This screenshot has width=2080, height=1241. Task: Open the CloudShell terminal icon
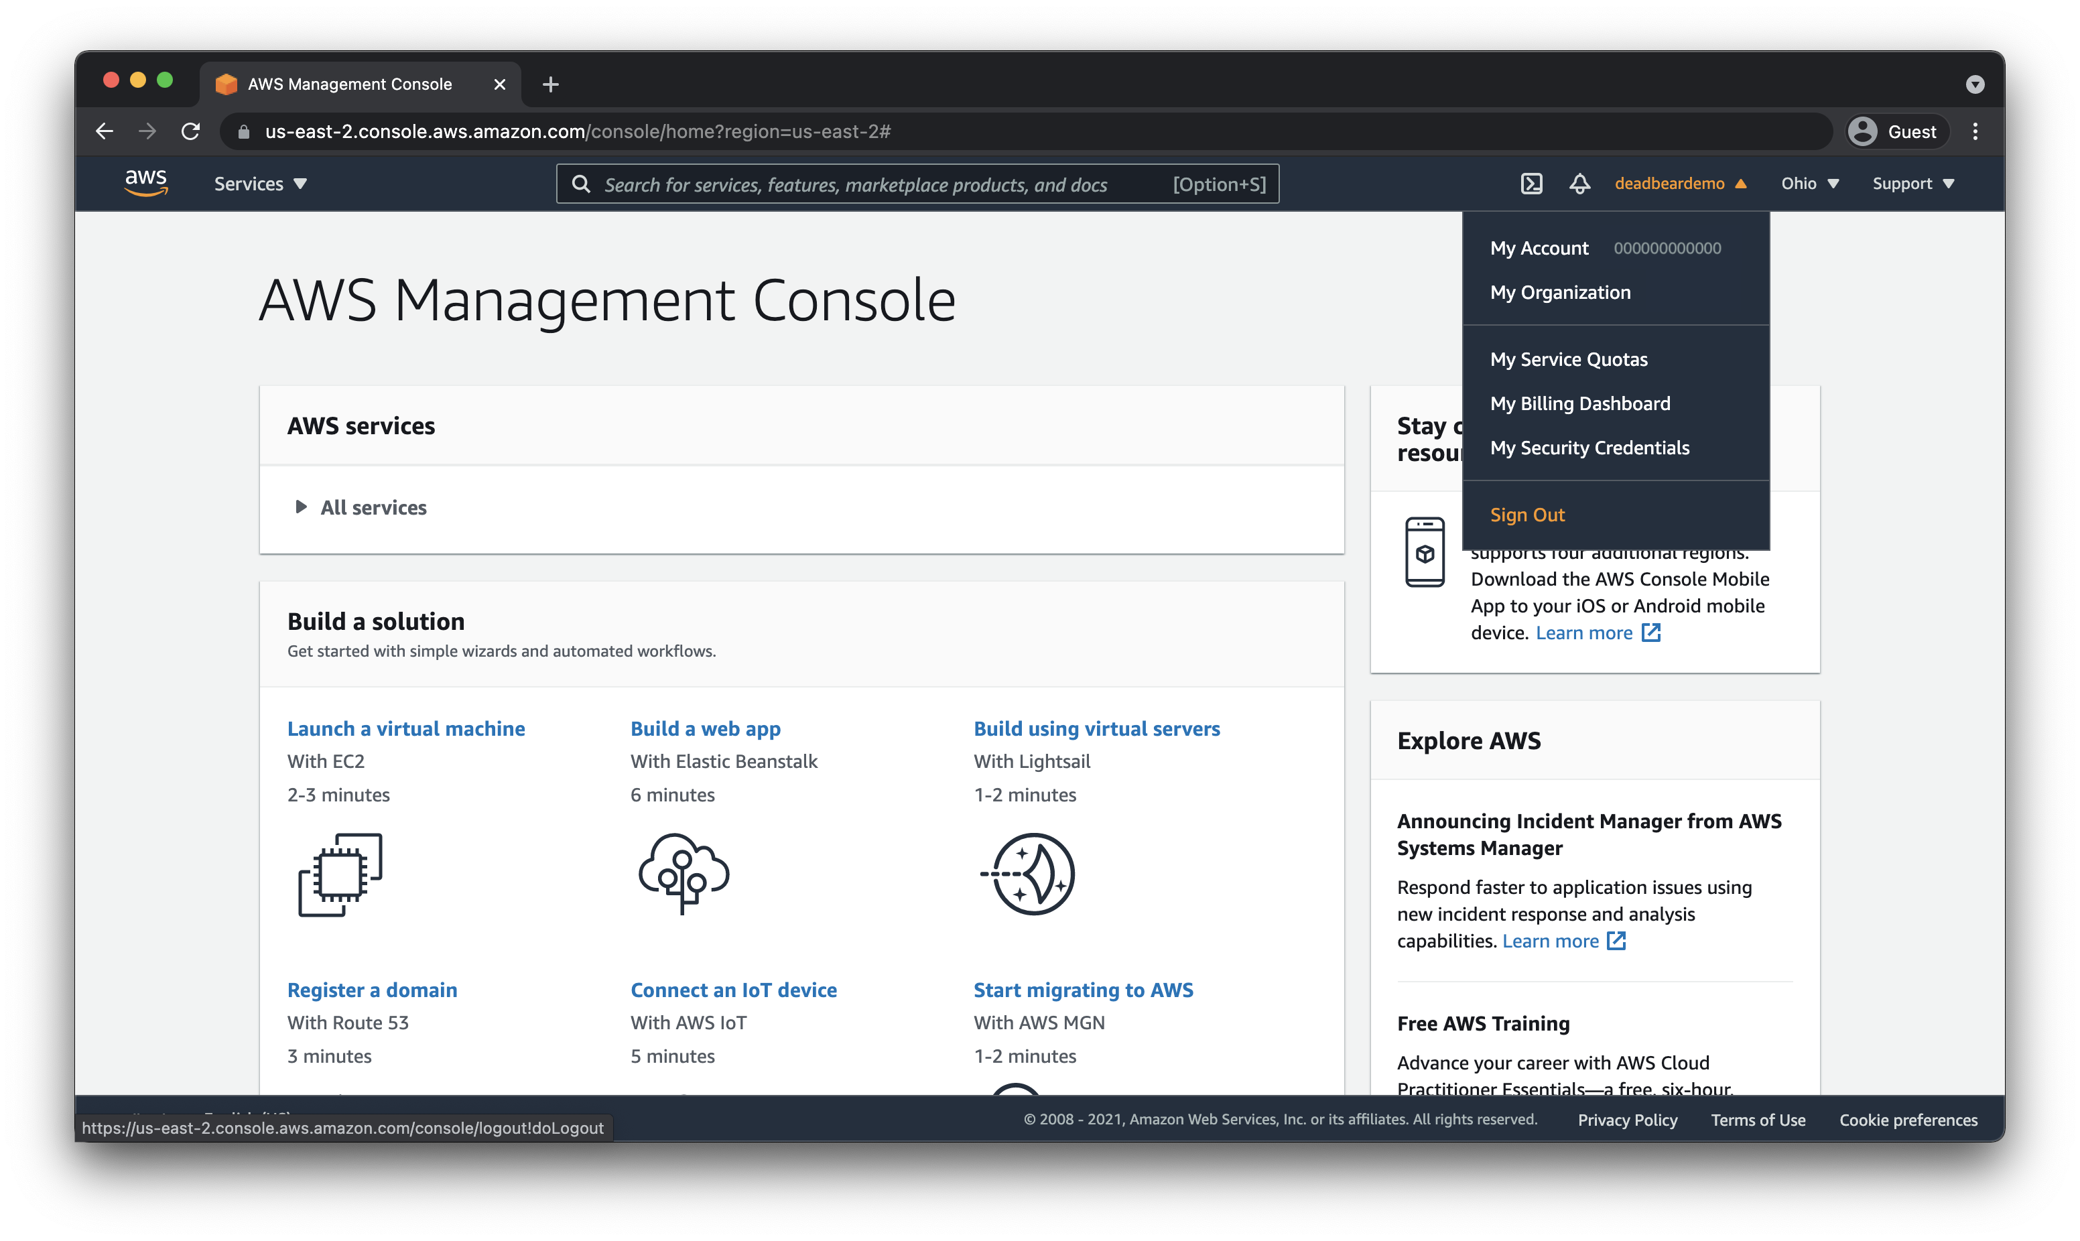(1532, 183)
